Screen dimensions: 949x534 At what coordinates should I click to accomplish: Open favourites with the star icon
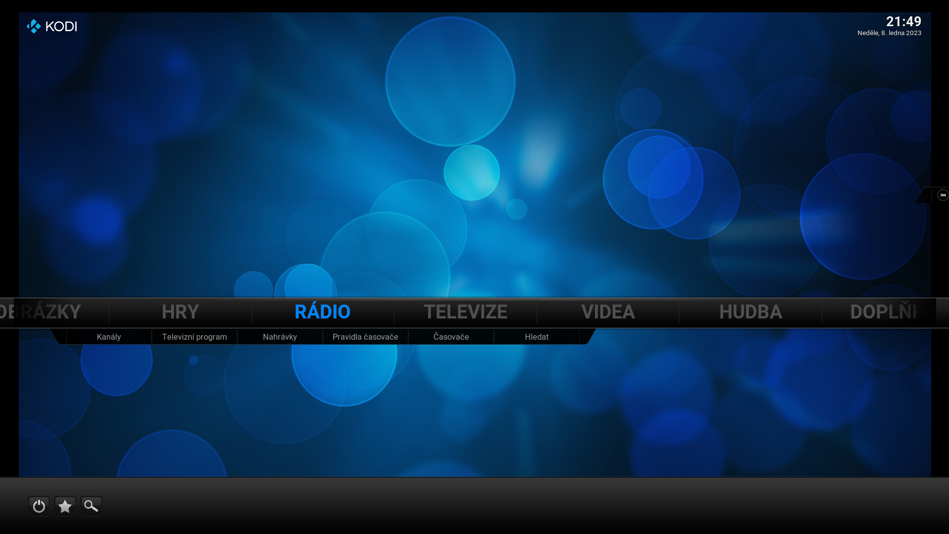[x=65, y=506]
